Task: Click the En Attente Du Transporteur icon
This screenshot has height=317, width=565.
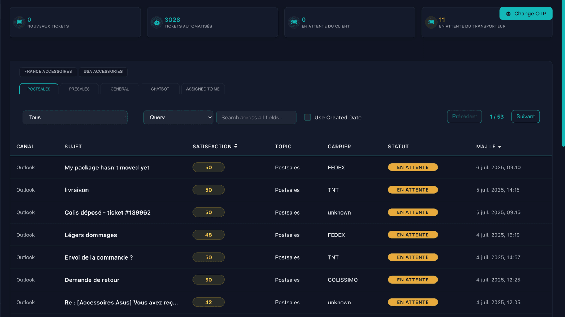Action: click(x=431, y=22)
